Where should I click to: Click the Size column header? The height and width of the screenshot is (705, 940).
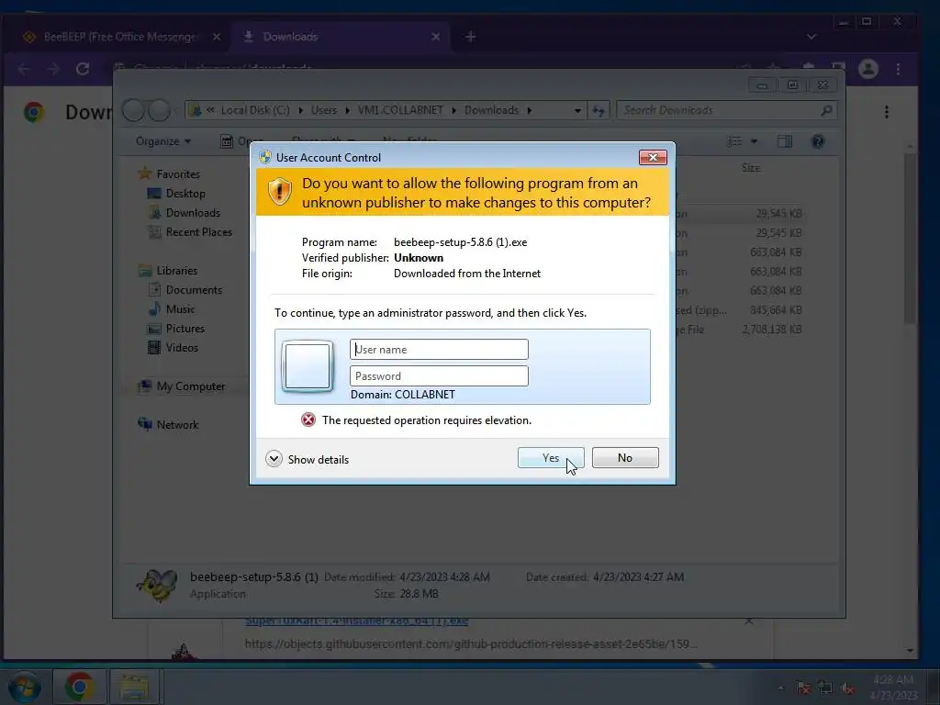[x=751, y=168]
